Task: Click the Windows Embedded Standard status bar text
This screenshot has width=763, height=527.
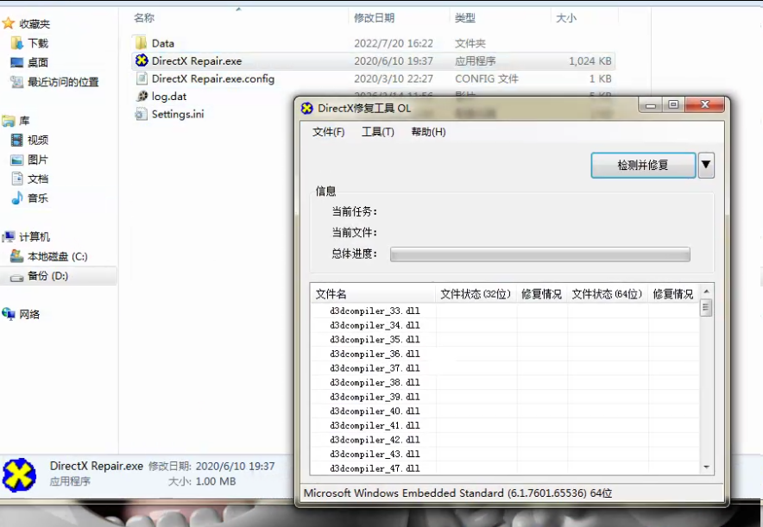Action: (x=457, y=493)
